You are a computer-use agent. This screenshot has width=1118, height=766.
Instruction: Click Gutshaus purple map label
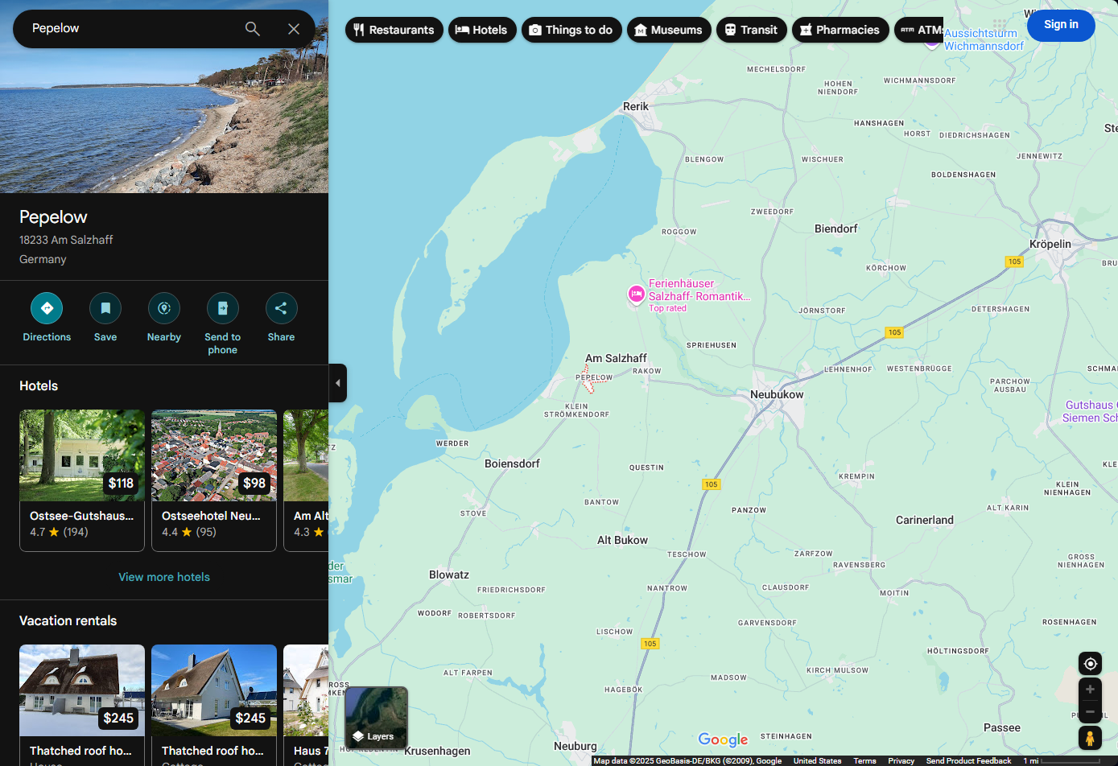click(1090, 411)
